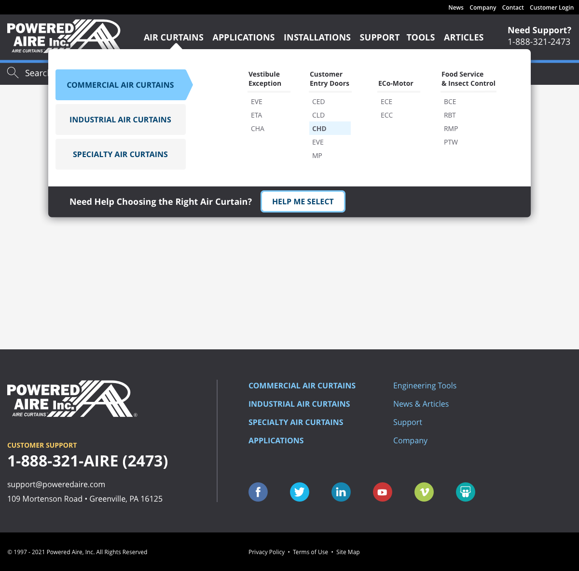The image size is (579, 571).
Task: Click the Powered Aire header logo
Action: (64, 36)
